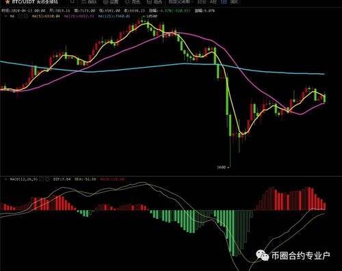Open the MA indicator settings icon
This screenshot has height=271, width=342.
pyautogui.click(x=21, y=16)
